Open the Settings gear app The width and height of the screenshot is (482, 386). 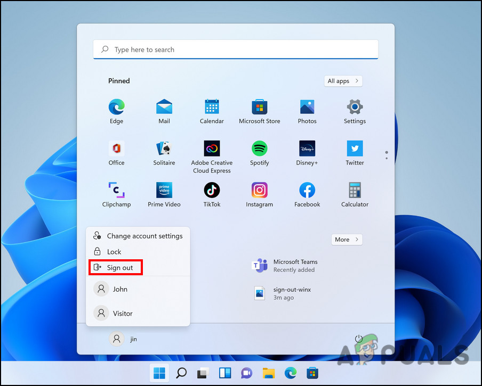[x=355, y=111]
